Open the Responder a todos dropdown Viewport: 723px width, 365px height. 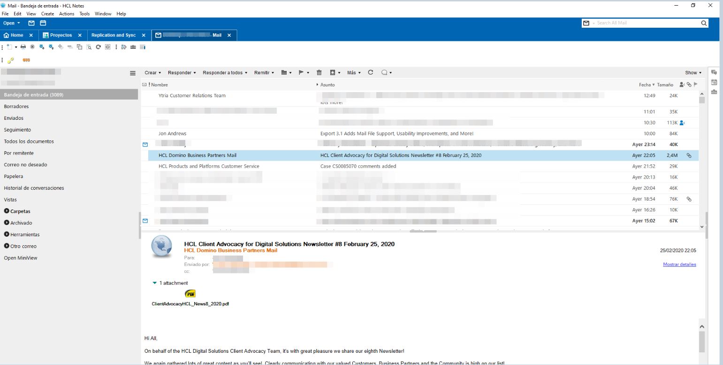[x=225, y=72]
